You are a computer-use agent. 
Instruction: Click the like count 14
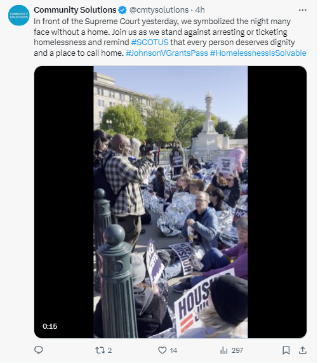173,350
